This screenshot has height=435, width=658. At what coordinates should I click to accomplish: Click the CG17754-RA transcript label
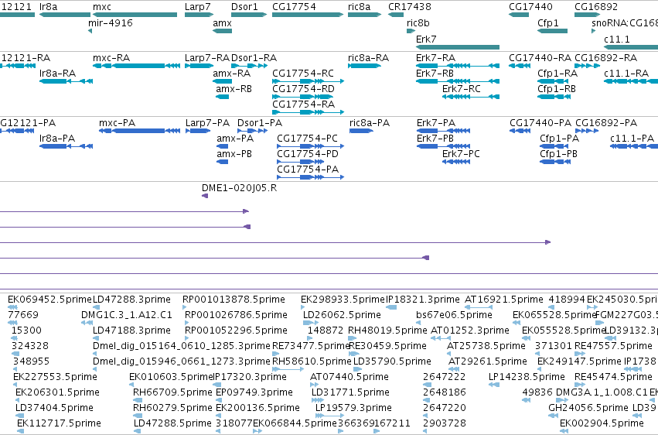pyautogui.click(x=303, y=104)
